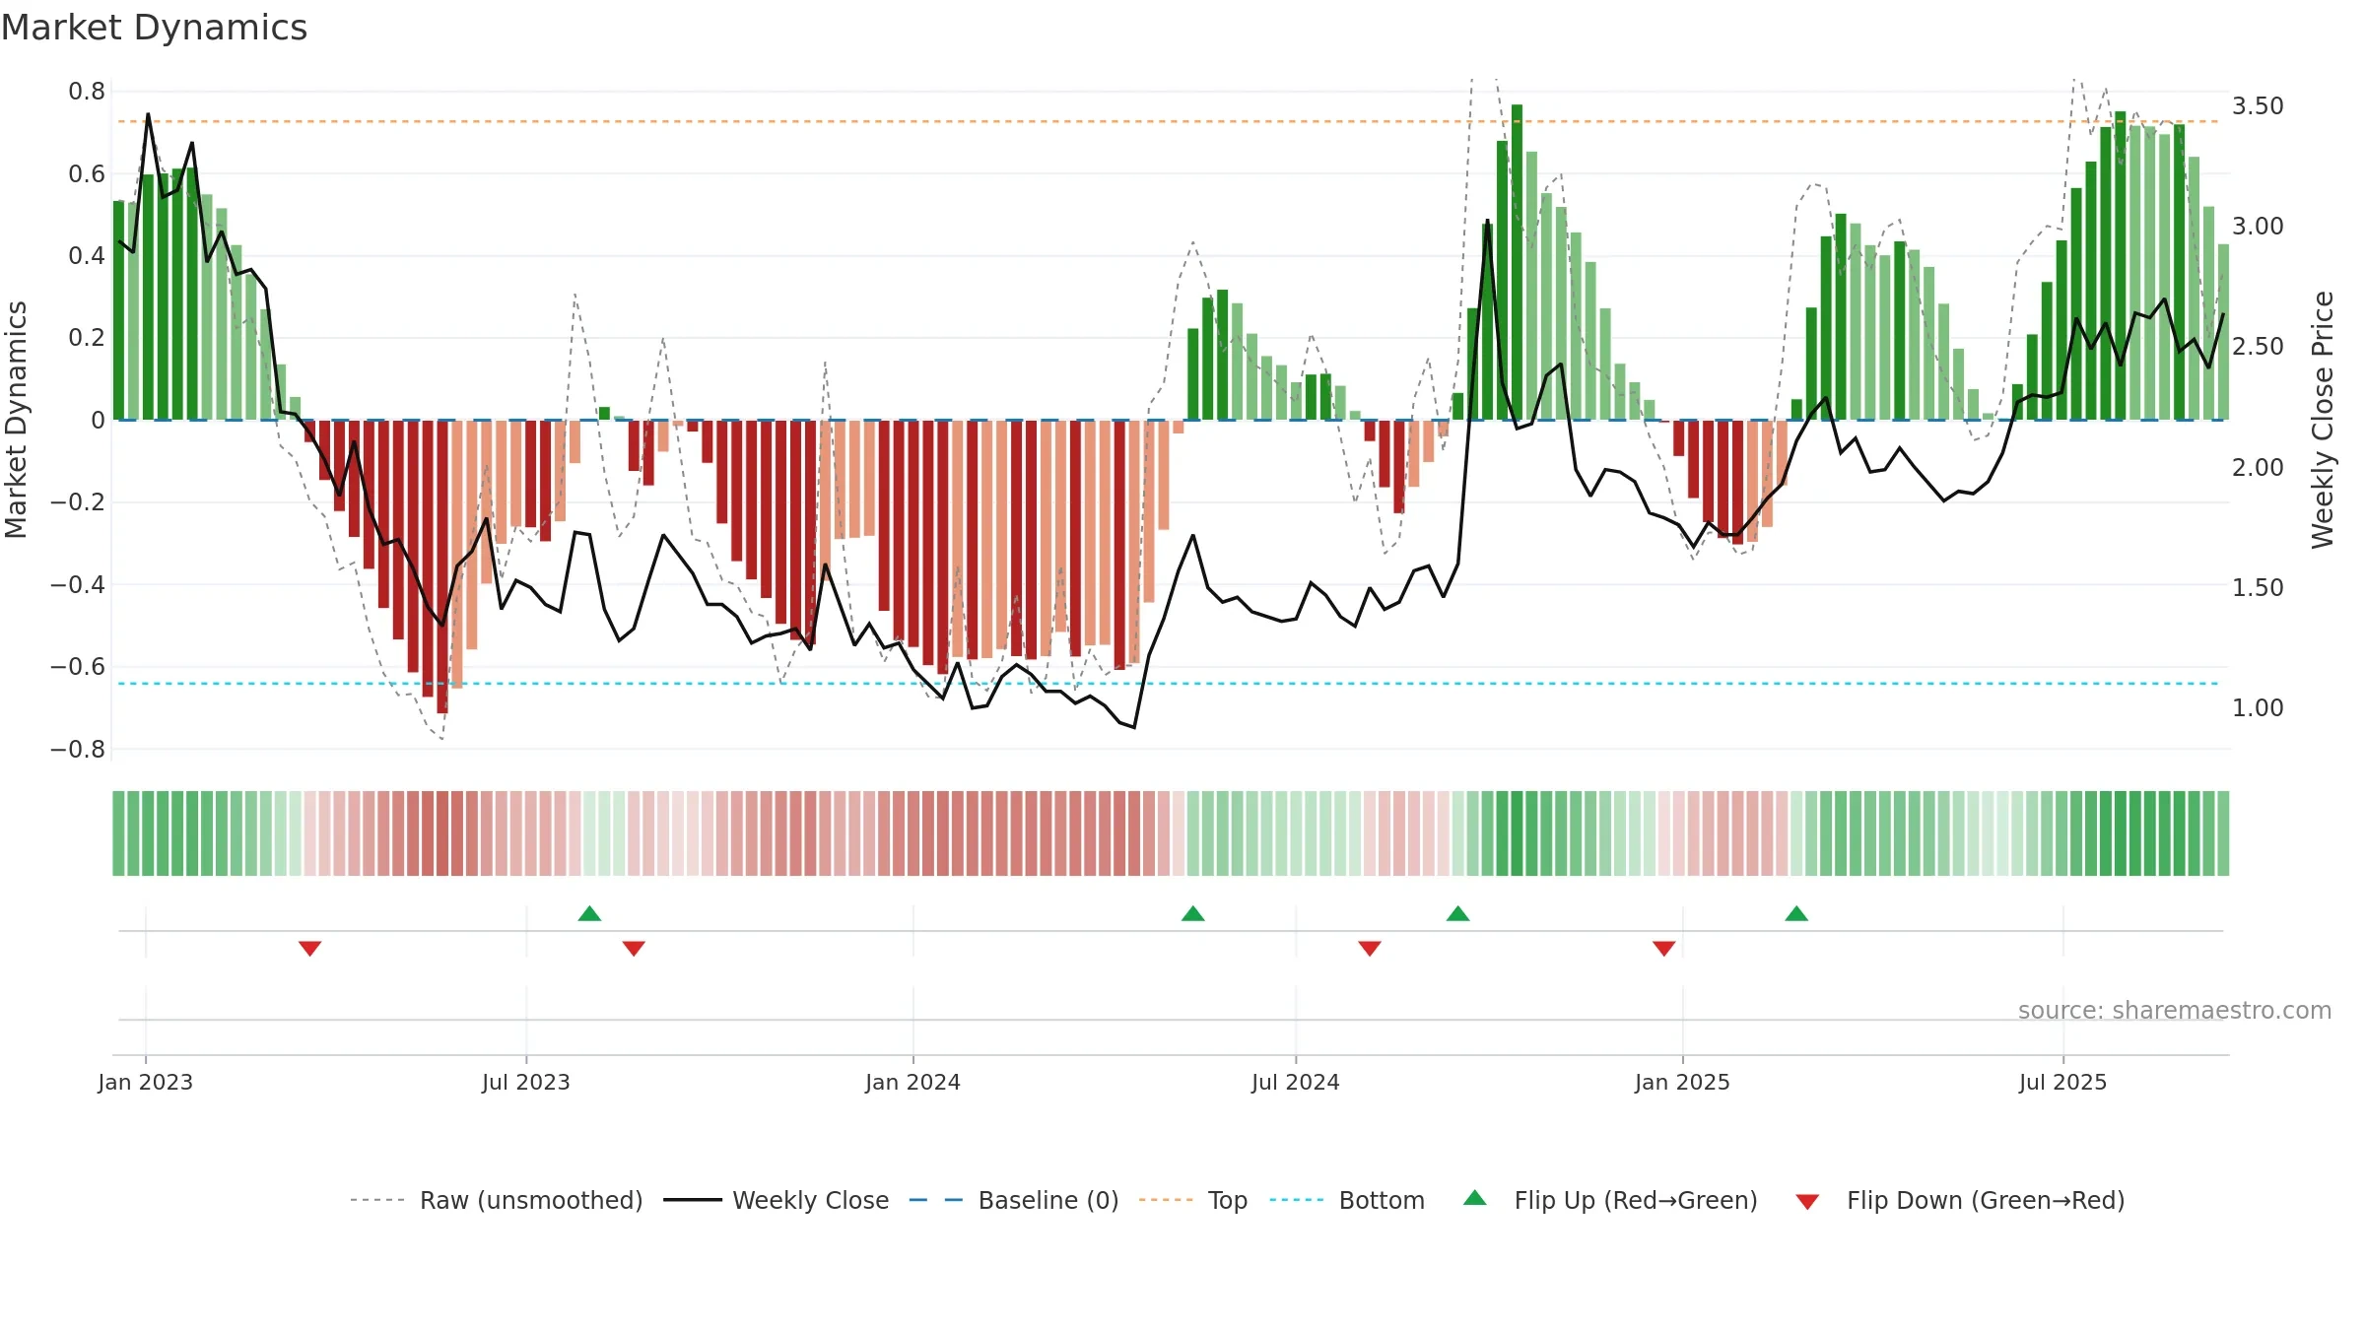Click the Jan 2023 x-axis label
The image size is (2365, 1330).
(146, 1082)
